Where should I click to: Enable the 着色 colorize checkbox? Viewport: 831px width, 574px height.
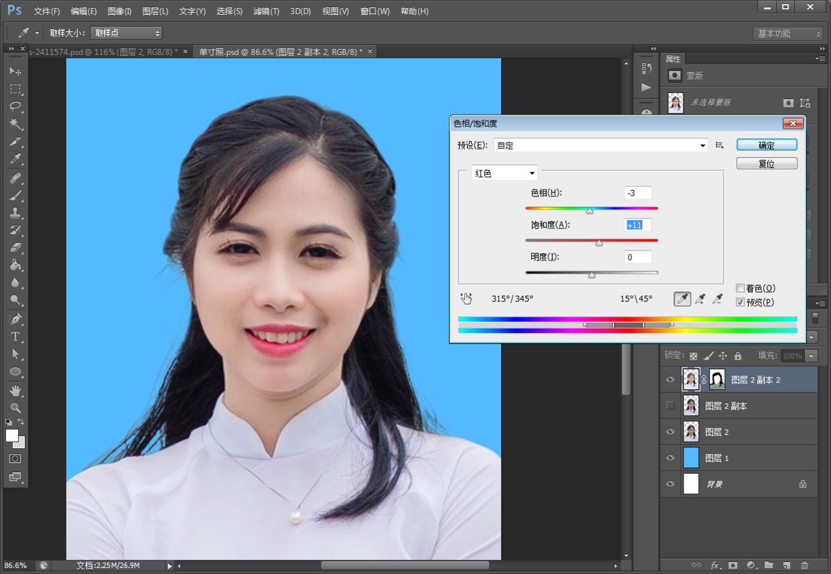point(741,288)
